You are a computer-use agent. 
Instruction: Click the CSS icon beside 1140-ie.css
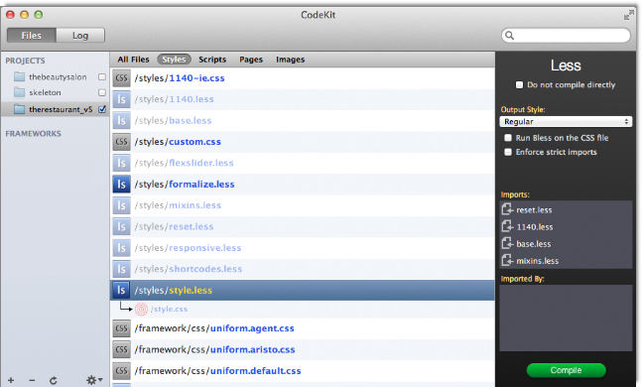pyautogui.click(x=122, y=77)
